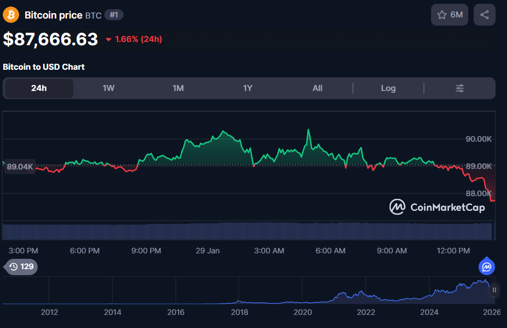Show the All-time chart range

click(x=317, y=88)
